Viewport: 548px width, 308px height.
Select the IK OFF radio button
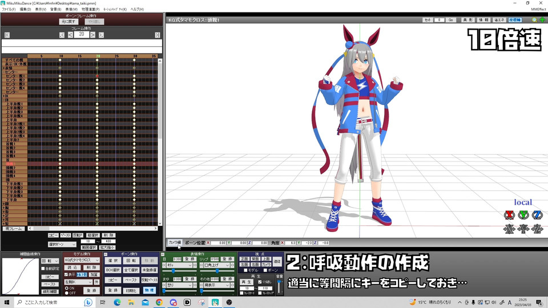click(x=66, y=293)
